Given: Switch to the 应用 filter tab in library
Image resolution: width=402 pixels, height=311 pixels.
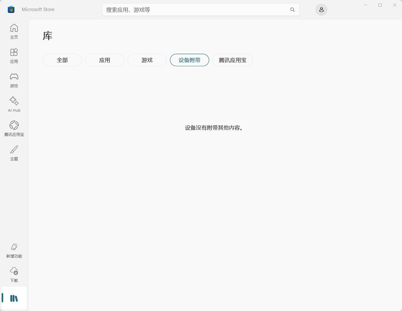Looking at the screenshot, I should point(105,60).
